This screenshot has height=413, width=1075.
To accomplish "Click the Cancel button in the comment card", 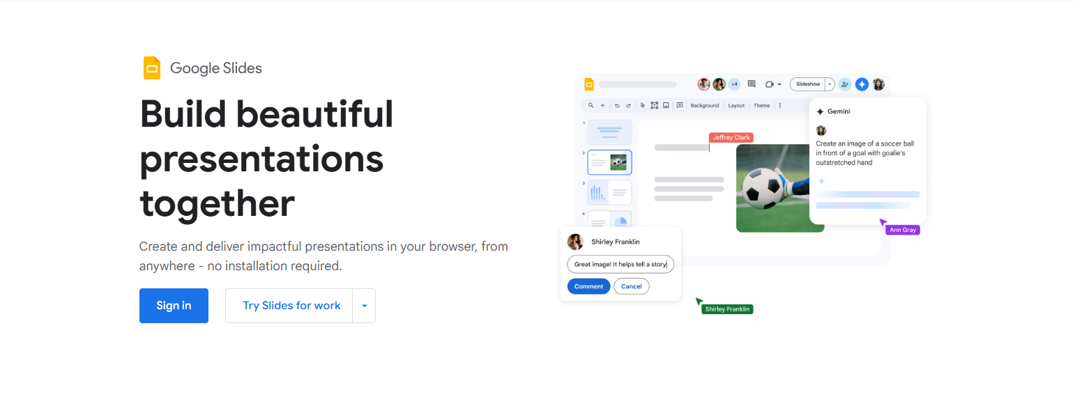I will click(632, 286).
